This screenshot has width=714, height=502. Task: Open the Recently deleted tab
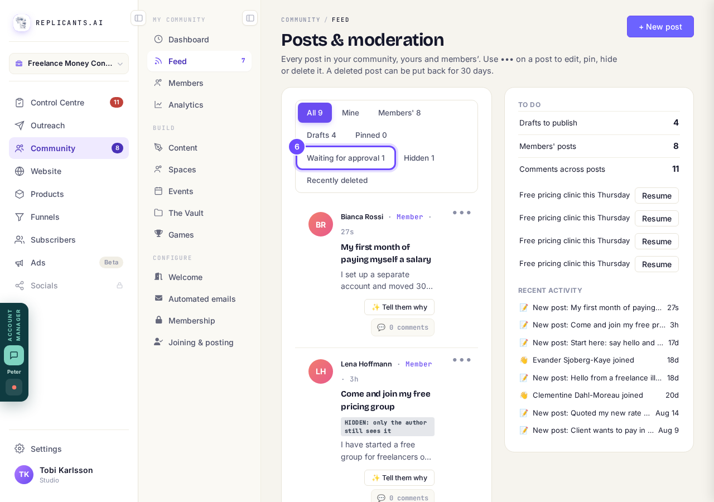(x=337, y=180)
